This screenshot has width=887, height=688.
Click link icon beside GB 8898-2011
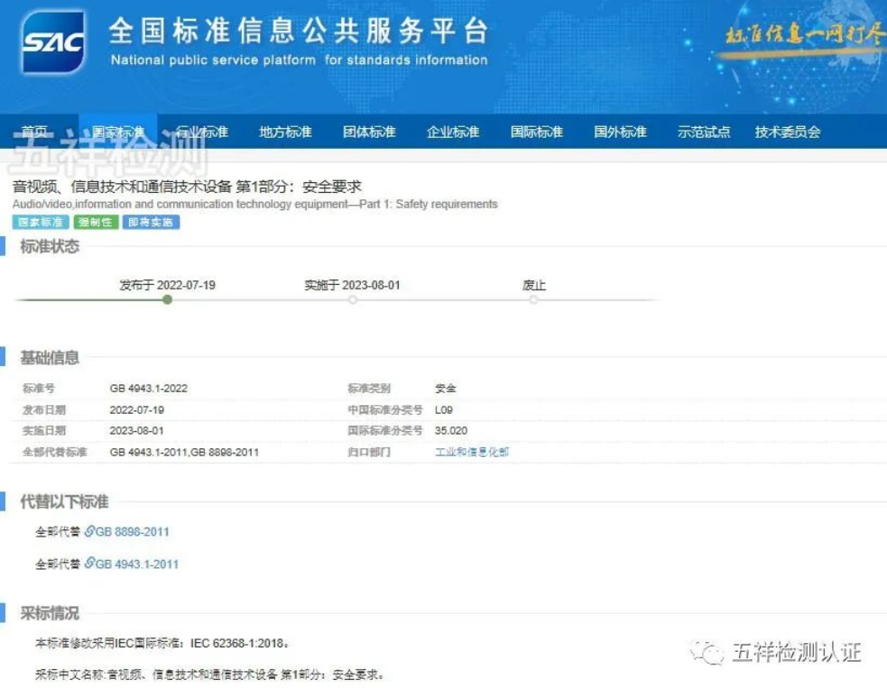[x=89, y=531]
